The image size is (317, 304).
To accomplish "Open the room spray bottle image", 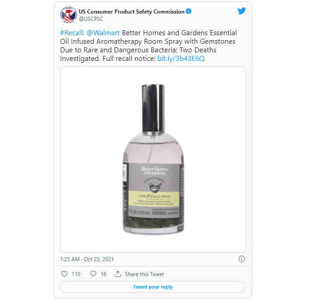I will [153, 159].
